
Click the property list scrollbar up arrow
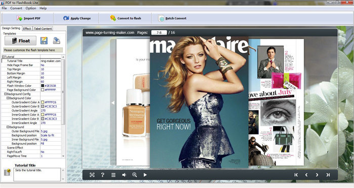[x=63, y=57]
